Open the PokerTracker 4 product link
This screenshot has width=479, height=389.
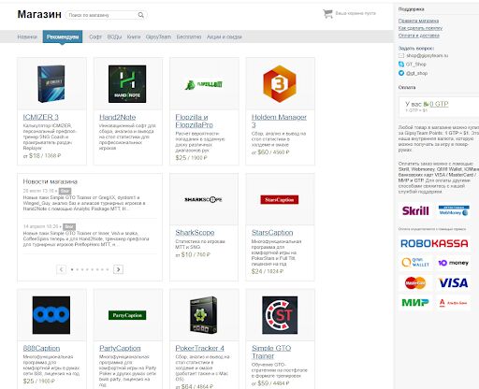pos(199,348)
